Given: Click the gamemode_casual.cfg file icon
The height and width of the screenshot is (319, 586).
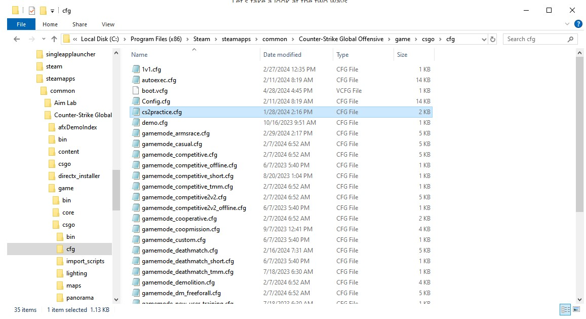Looking at the screenshot, I should (136, 144).
